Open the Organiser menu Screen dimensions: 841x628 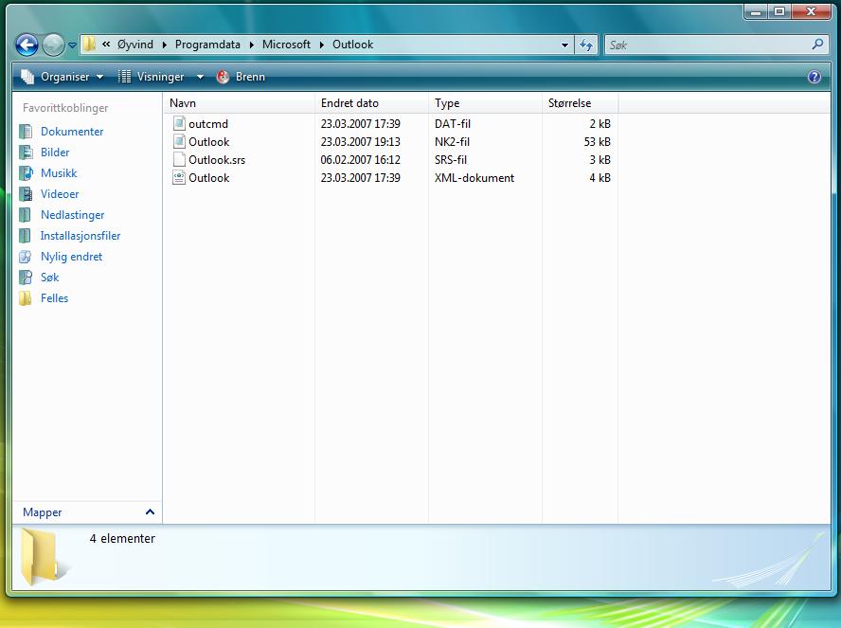click(63, 77)
